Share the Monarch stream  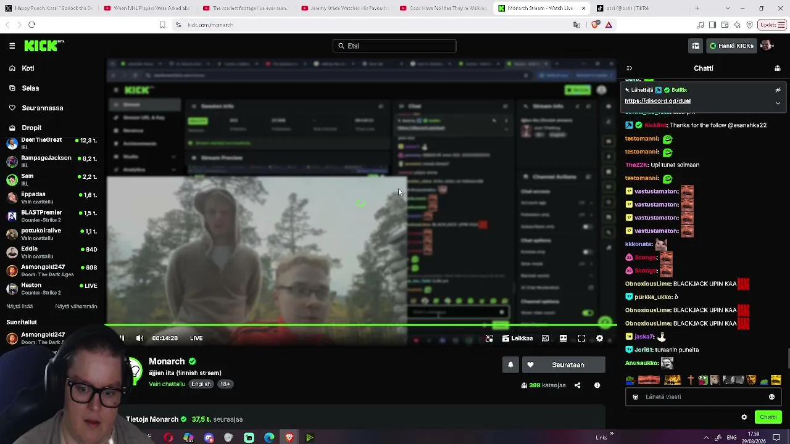point(577,385)
